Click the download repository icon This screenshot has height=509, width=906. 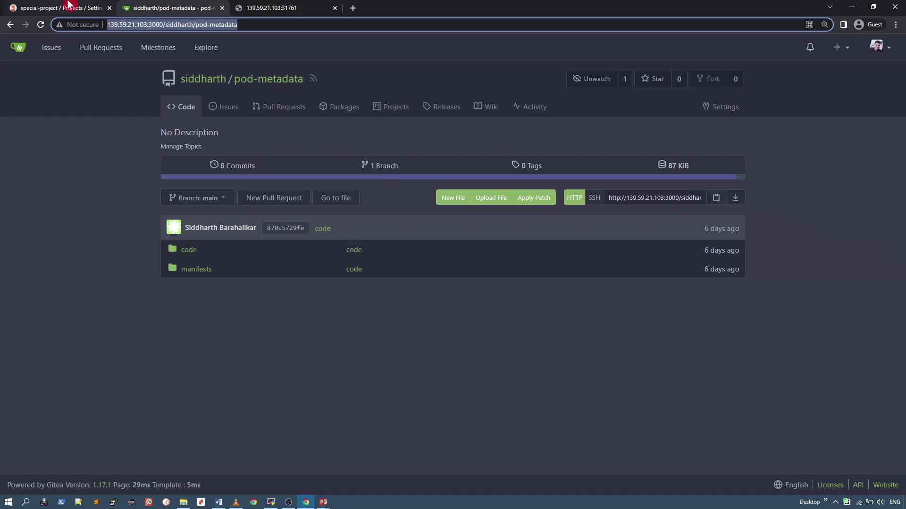pos(735,197)
